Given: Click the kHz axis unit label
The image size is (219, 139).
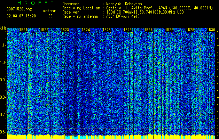Looking at the screenshot, I should [x=3, y=28].
